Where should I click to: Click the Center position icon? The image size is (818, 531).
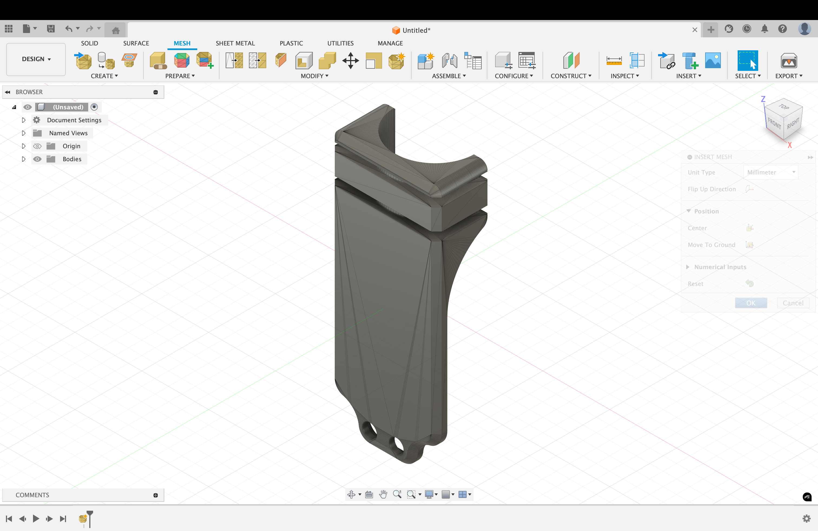click(750, 227)
